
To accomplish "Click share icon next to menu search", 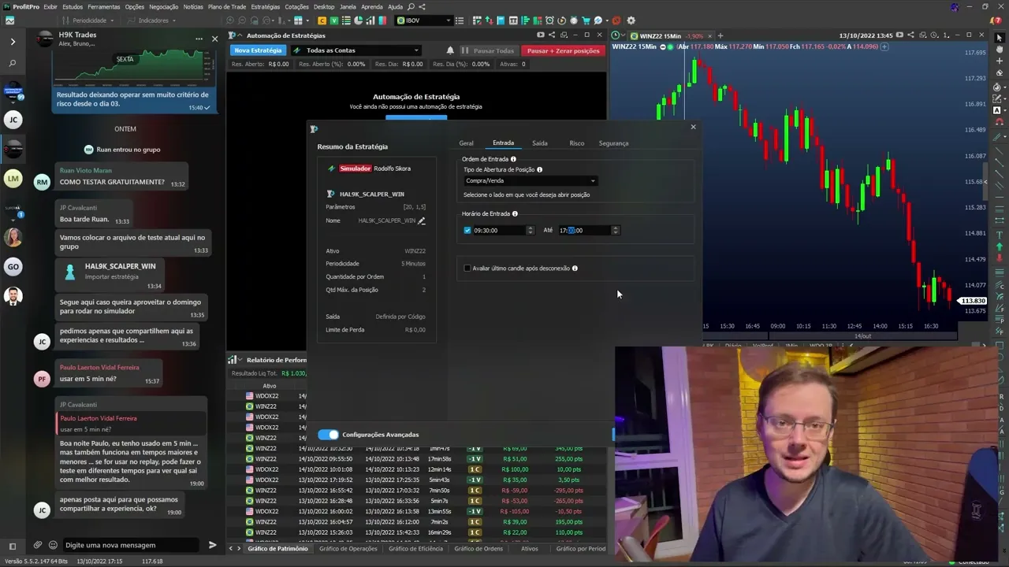I will click(422, 6).
